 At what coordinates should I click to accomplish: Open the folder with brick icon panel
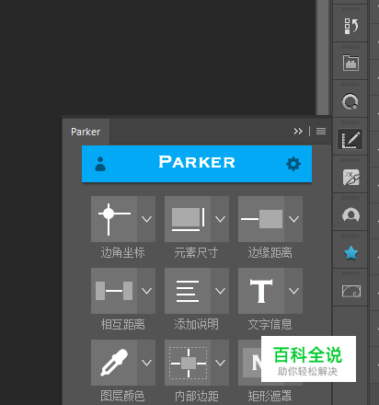(350, 64)
